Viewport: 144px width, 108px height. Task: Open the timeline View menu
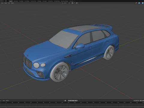pyautogui.click(x=4, y=100)
